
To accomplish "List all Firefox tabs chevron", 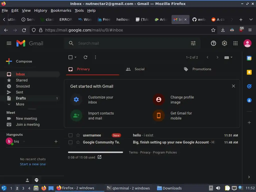I will (x=251, y=19).
